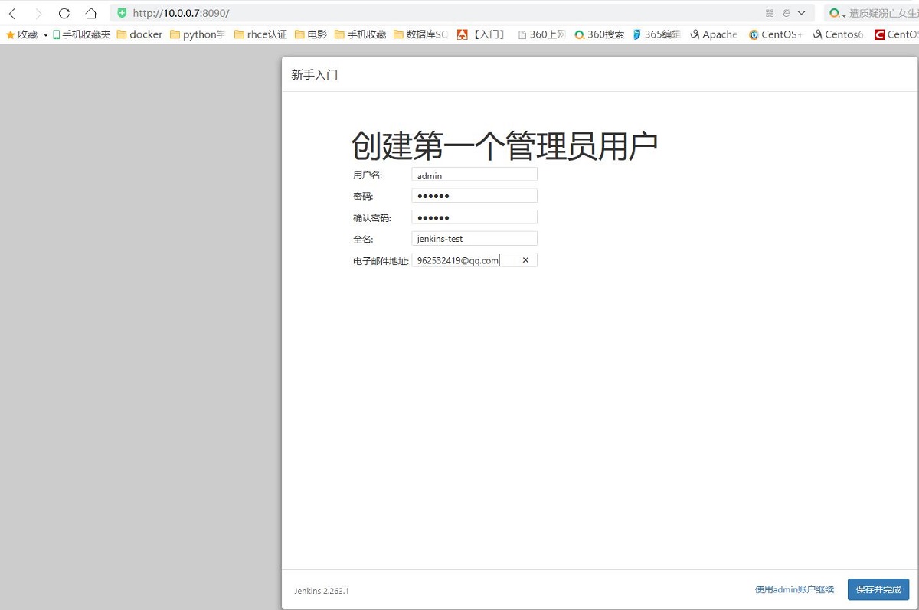Click the 全名 field with jenkins-test

[474, 239]
